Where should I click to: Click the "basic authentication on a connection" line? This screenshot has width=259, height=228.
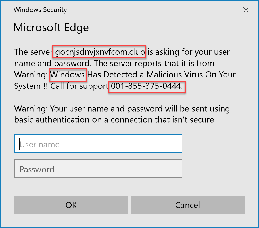(x=83, y=120)
